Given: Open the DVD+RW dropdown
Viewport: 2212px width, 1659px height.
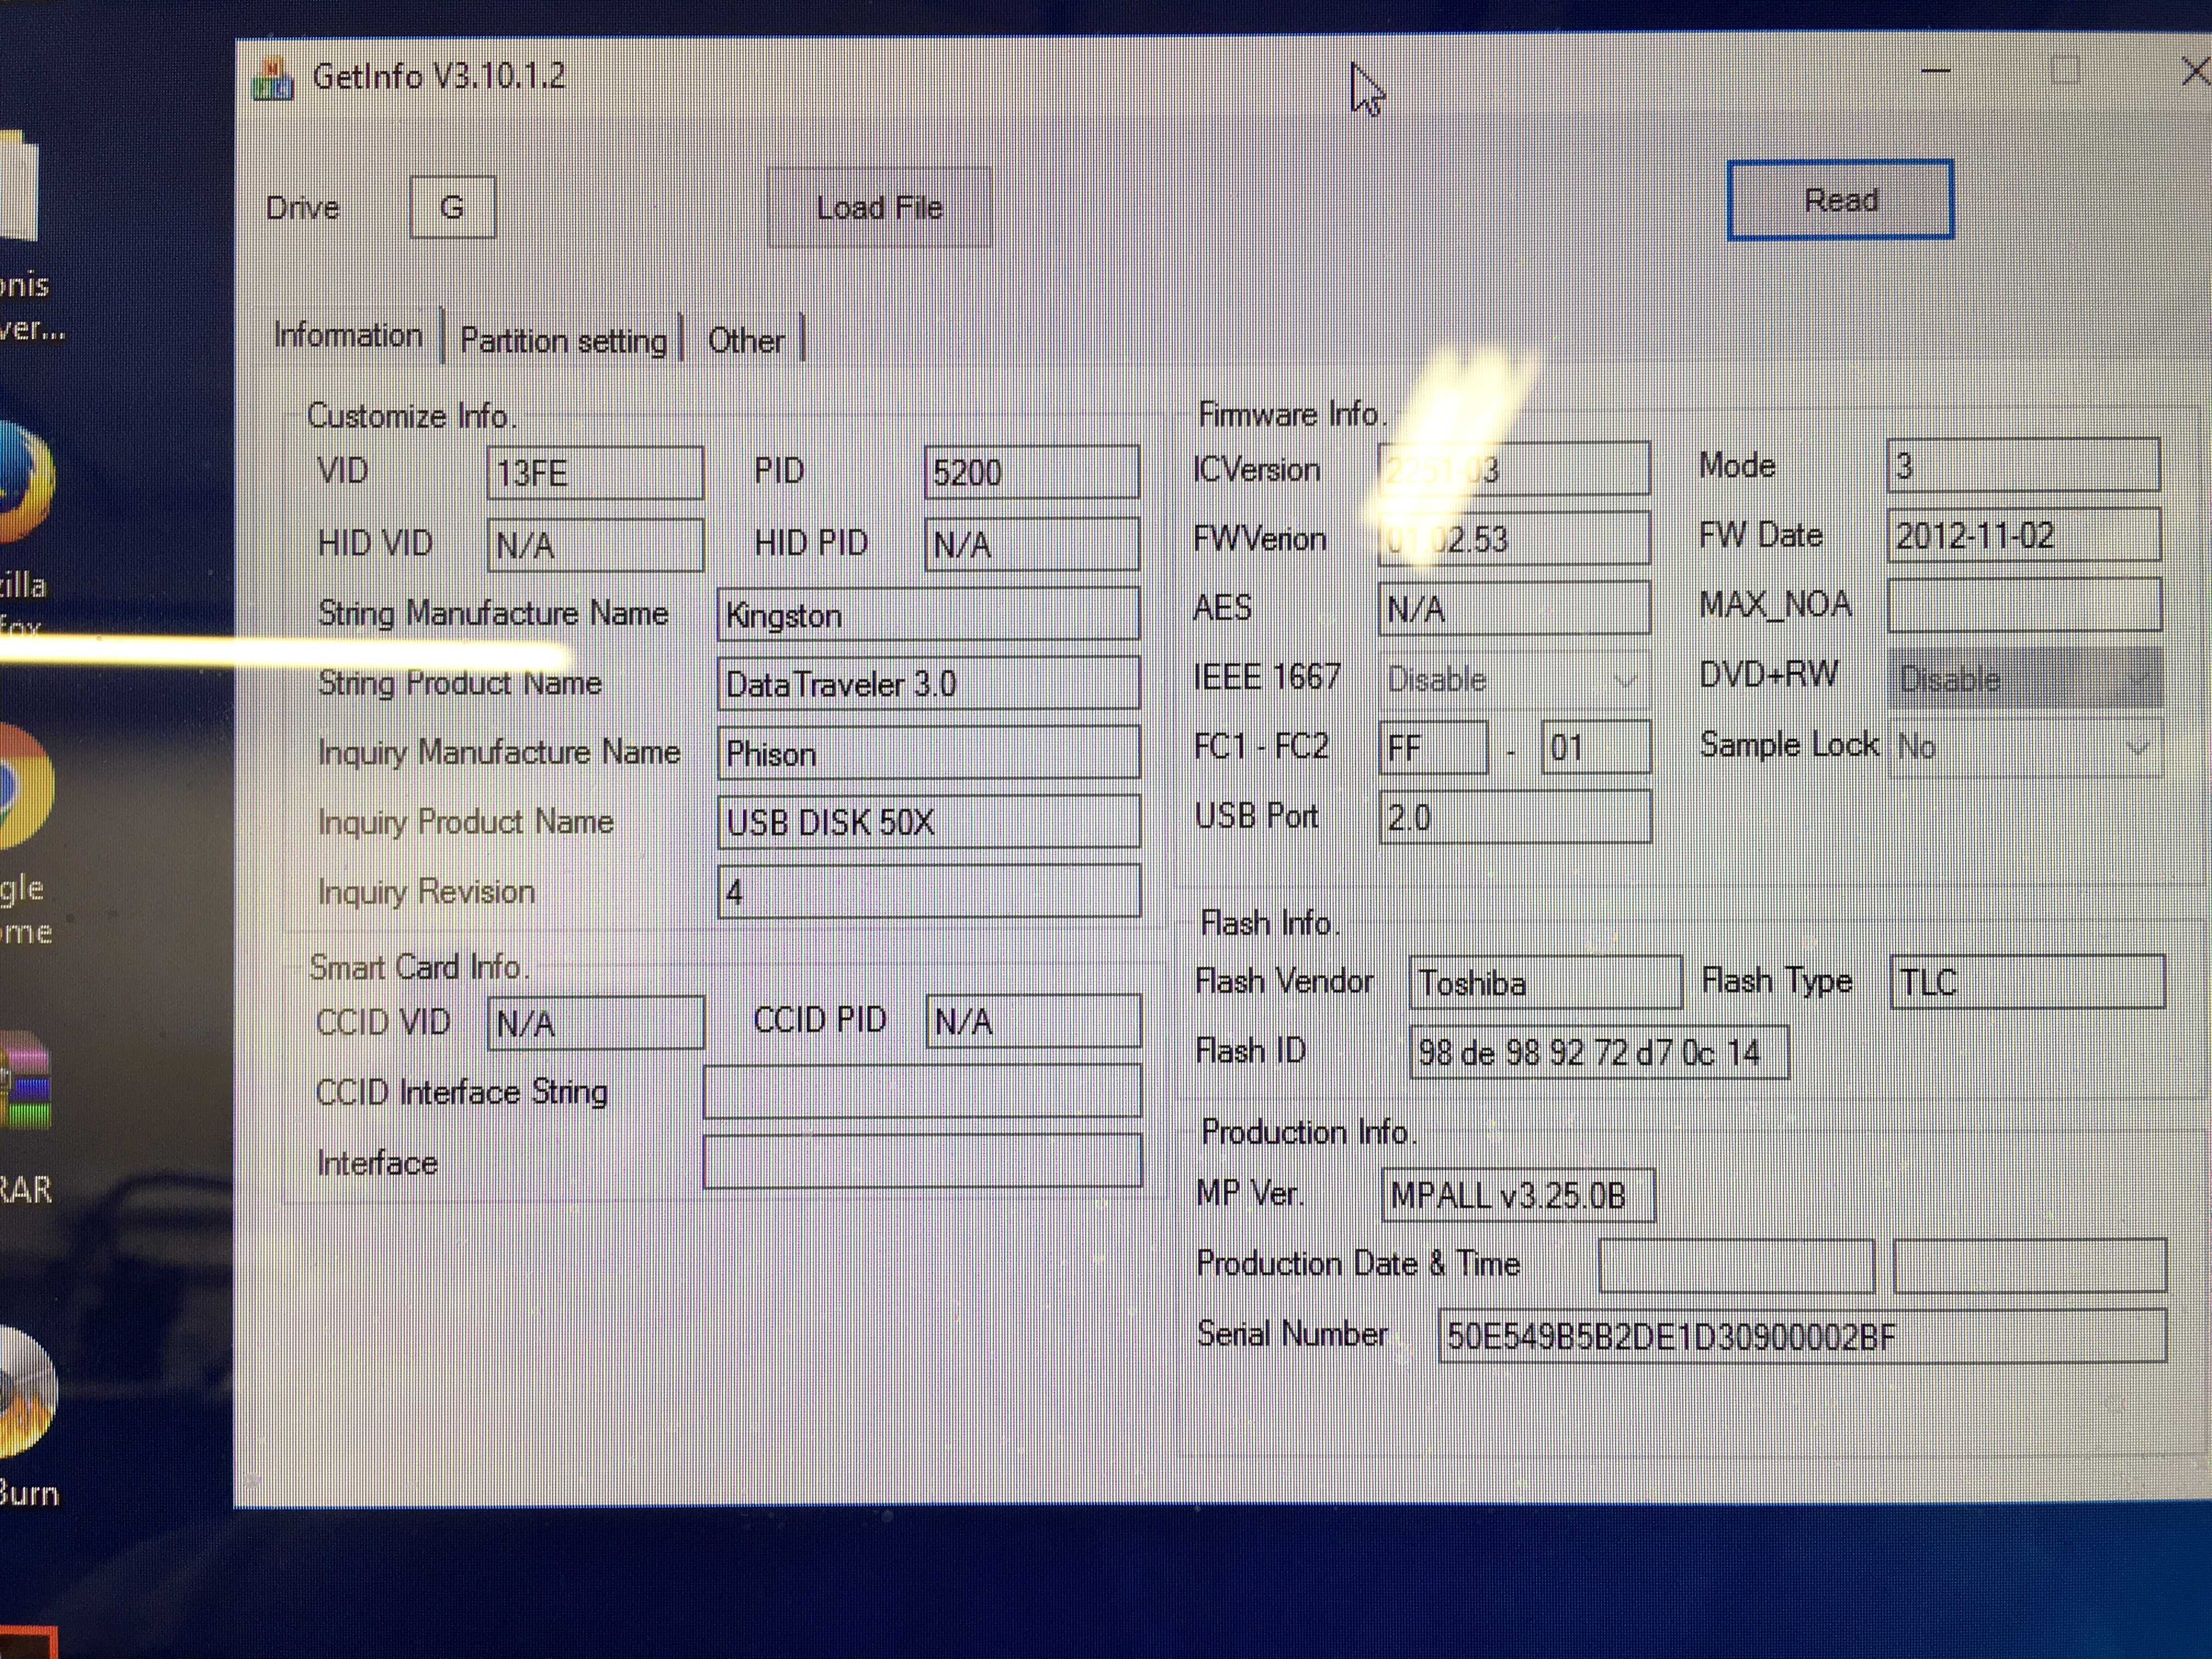Looking at the screenshot, I should 2025,679.
